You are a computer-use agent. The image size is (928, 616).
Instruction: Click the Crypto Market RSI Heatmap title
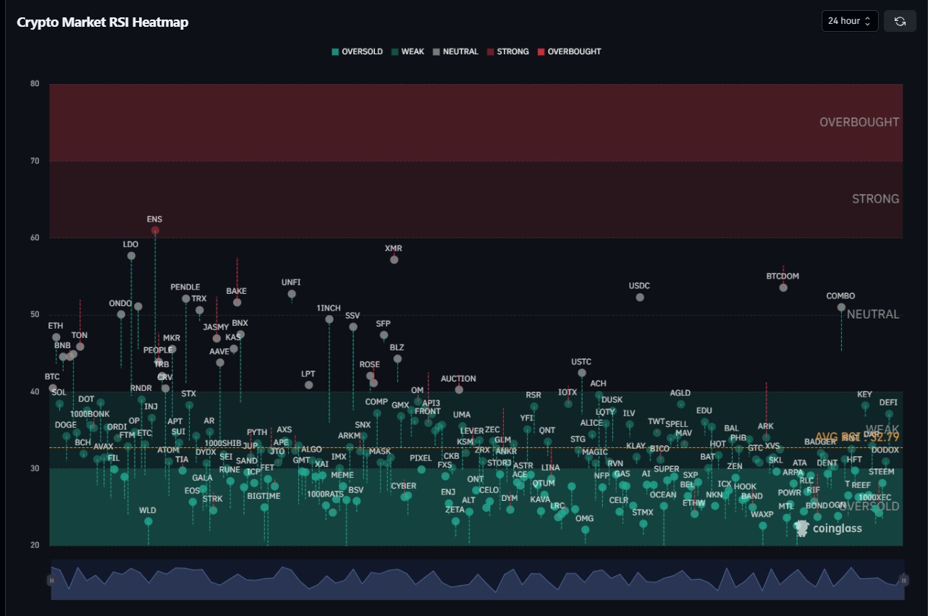[103, 22]
